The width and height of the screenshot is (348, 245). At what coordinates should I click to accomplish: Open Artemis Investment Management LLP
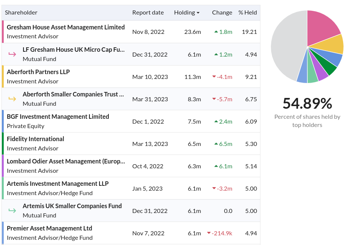pyautogui.click(x=58, y=184)
